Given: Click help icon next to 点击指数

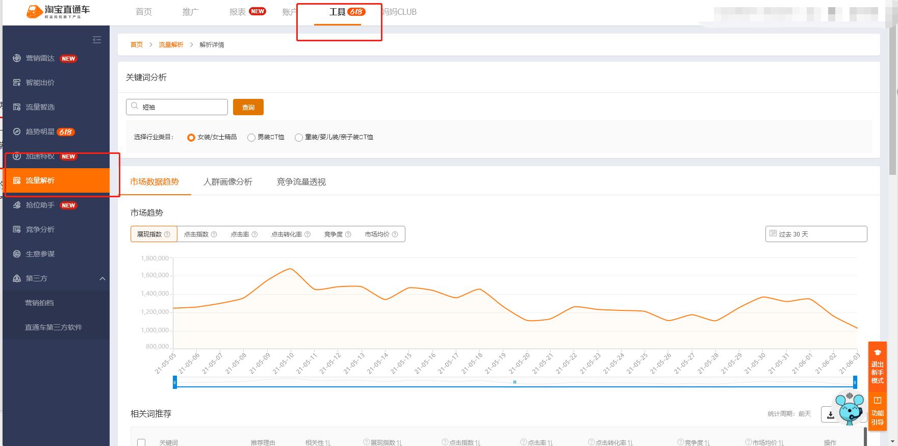Looking at the screenshot, I should click(214, 234).
